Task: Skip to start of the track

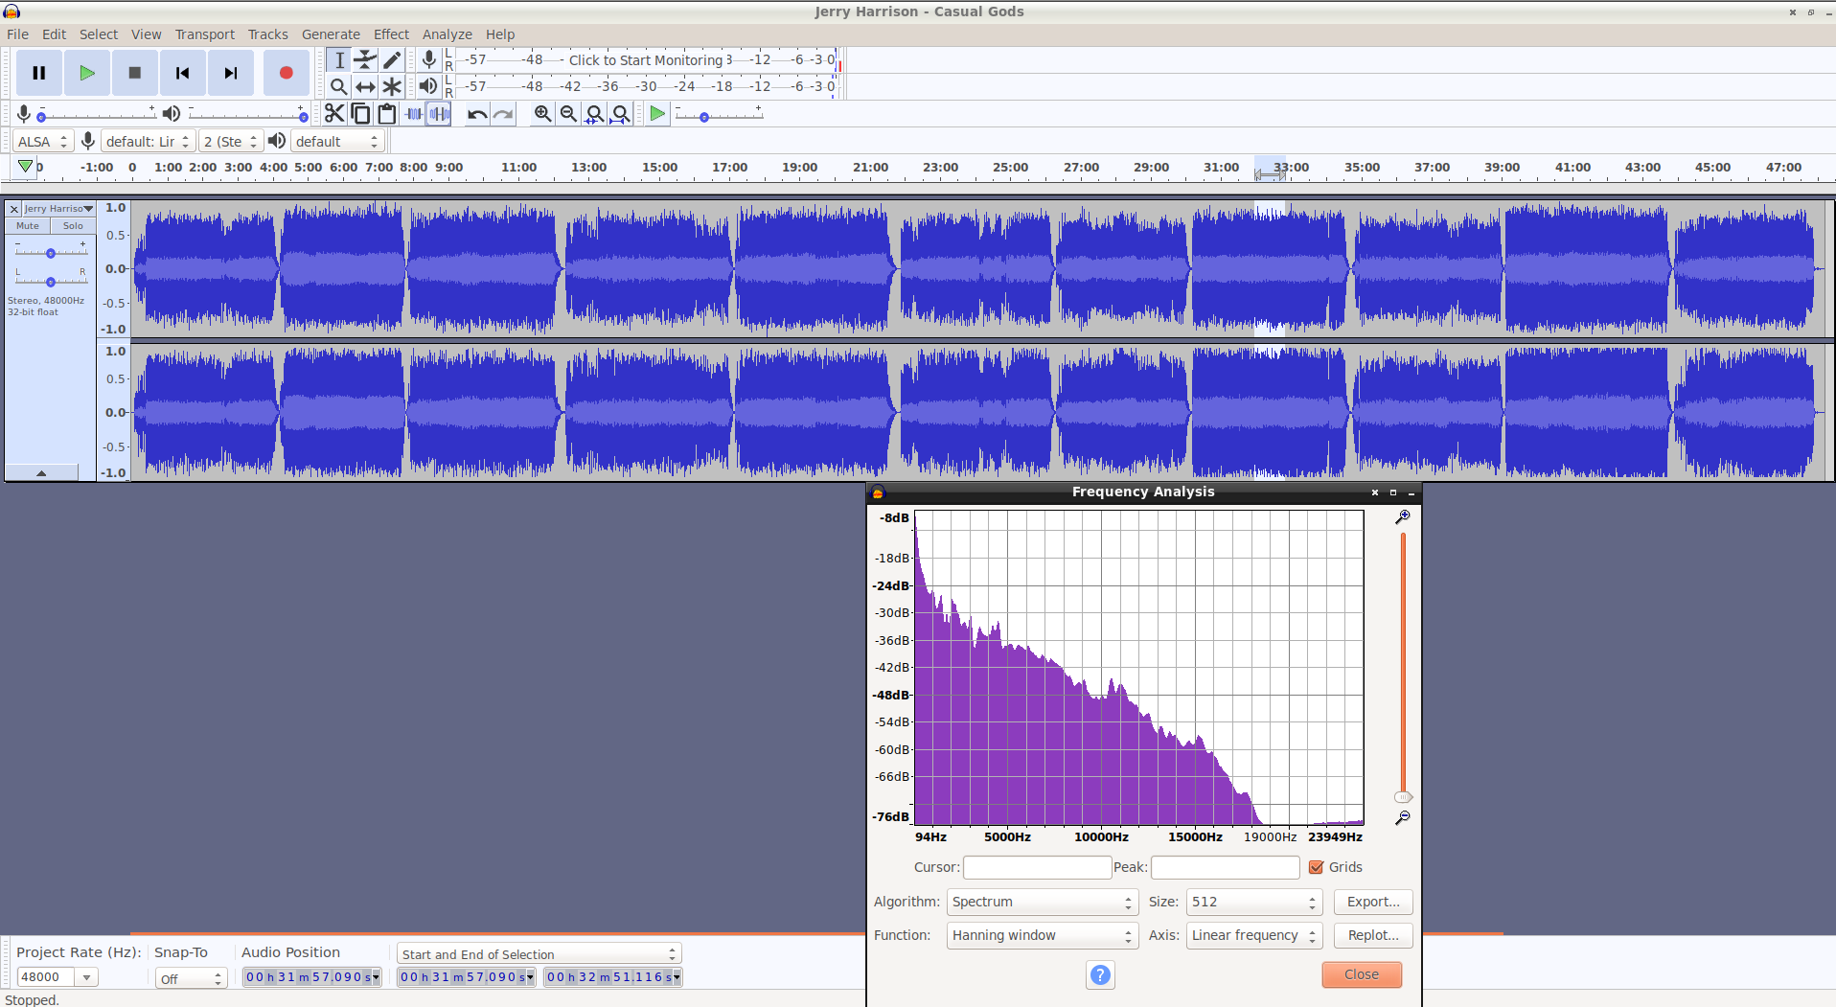Action: (183, 73)
